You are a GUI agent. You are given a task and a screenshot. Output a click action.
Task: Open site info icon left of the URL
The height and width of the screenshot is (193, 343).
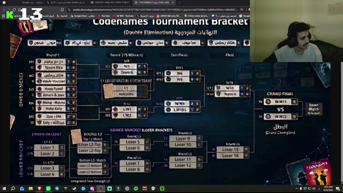tap(69, 10)
